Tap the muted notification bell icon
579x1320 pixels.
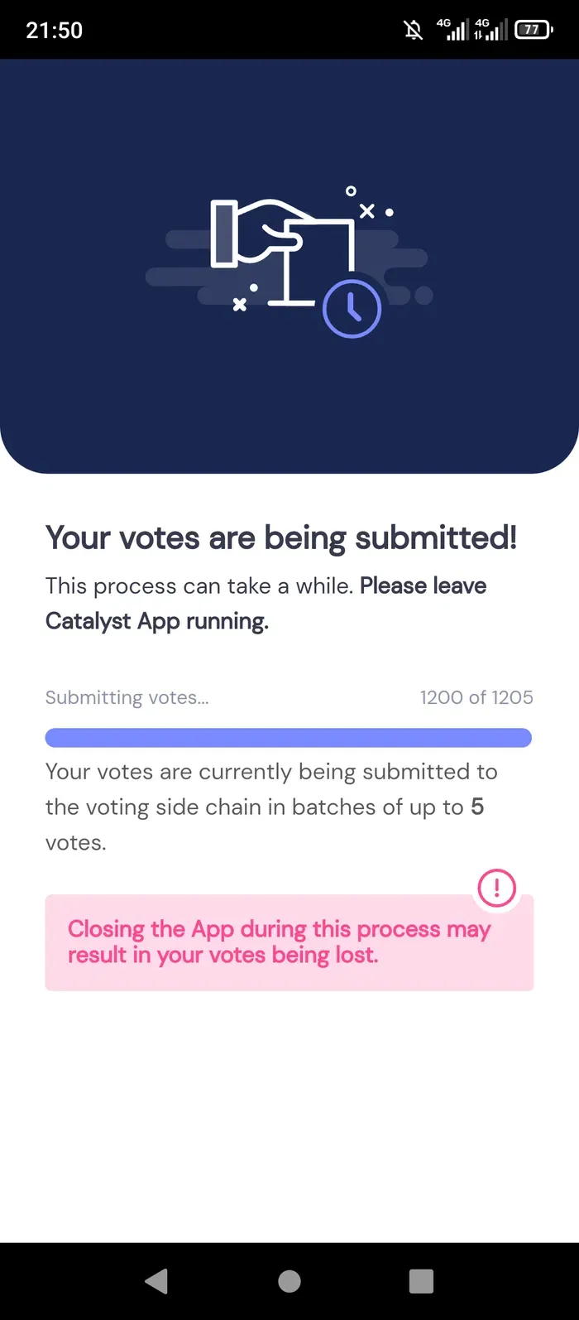(x=413, y=31)
